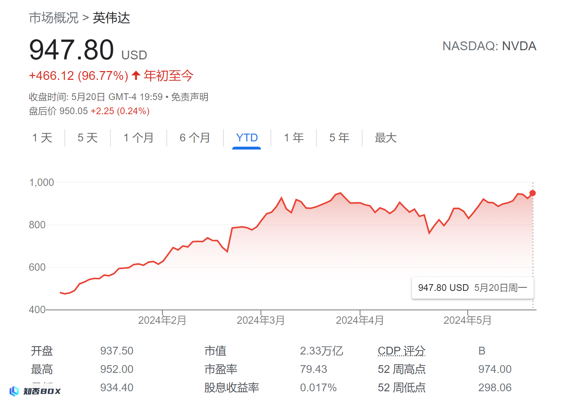Image resolution: width=576 pixels, height=404 pixels.
Task: Select the 1 天 time range tab
Action: (42, 137)
